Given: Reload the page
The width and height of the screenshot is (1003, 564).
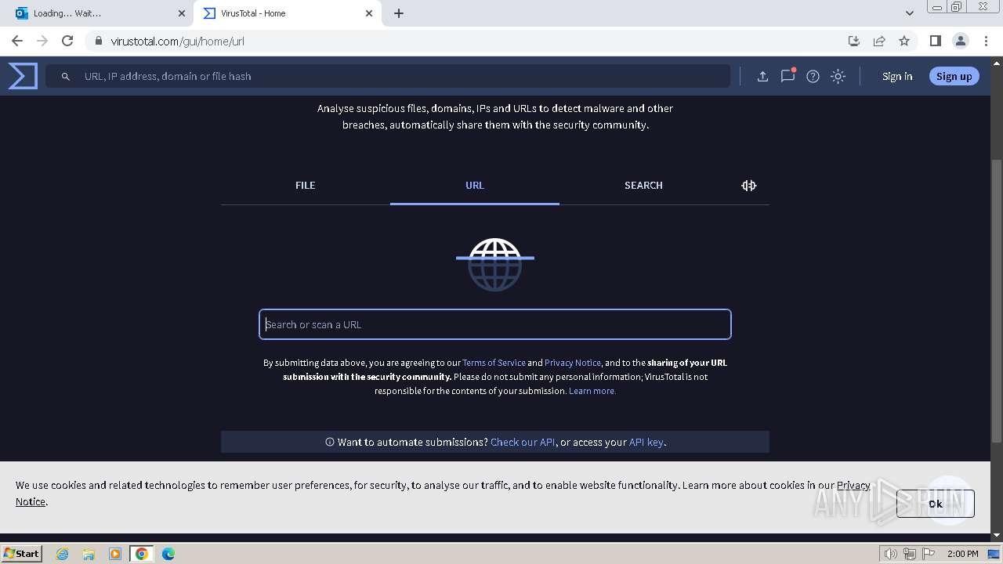Looking at the screenshot, I should [x=67, y=41].
